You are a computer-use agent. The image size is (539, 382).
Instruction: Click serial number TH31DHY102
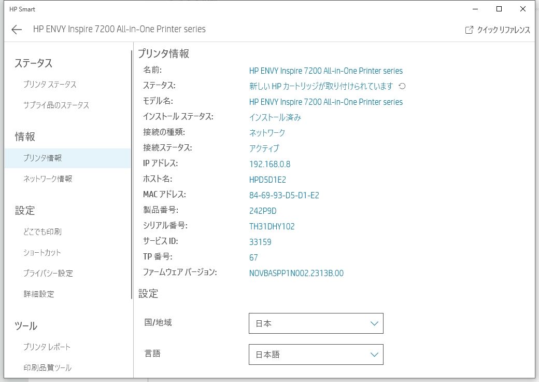click(272, 226)
